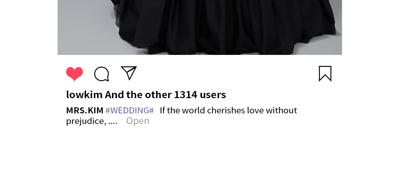Tap the black dress post photo
400x169 pixels.
200,27
